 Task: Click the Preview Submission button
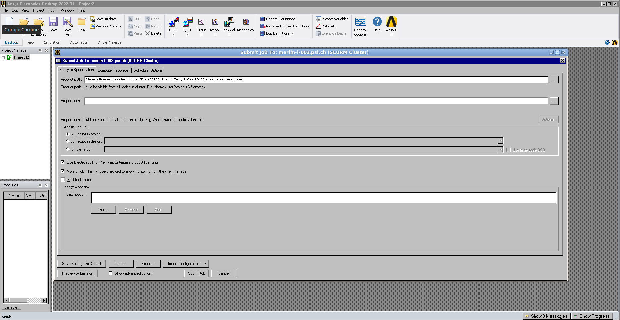[78, 273]
